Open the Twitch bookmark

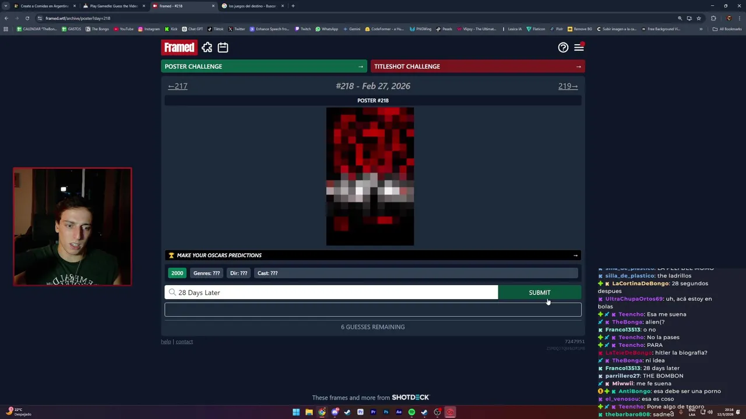(x=303, y=29)
